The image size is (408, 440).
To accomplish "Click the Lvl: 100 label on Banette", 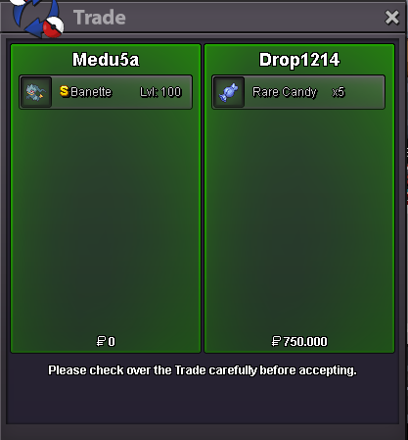I will point(160,92).
